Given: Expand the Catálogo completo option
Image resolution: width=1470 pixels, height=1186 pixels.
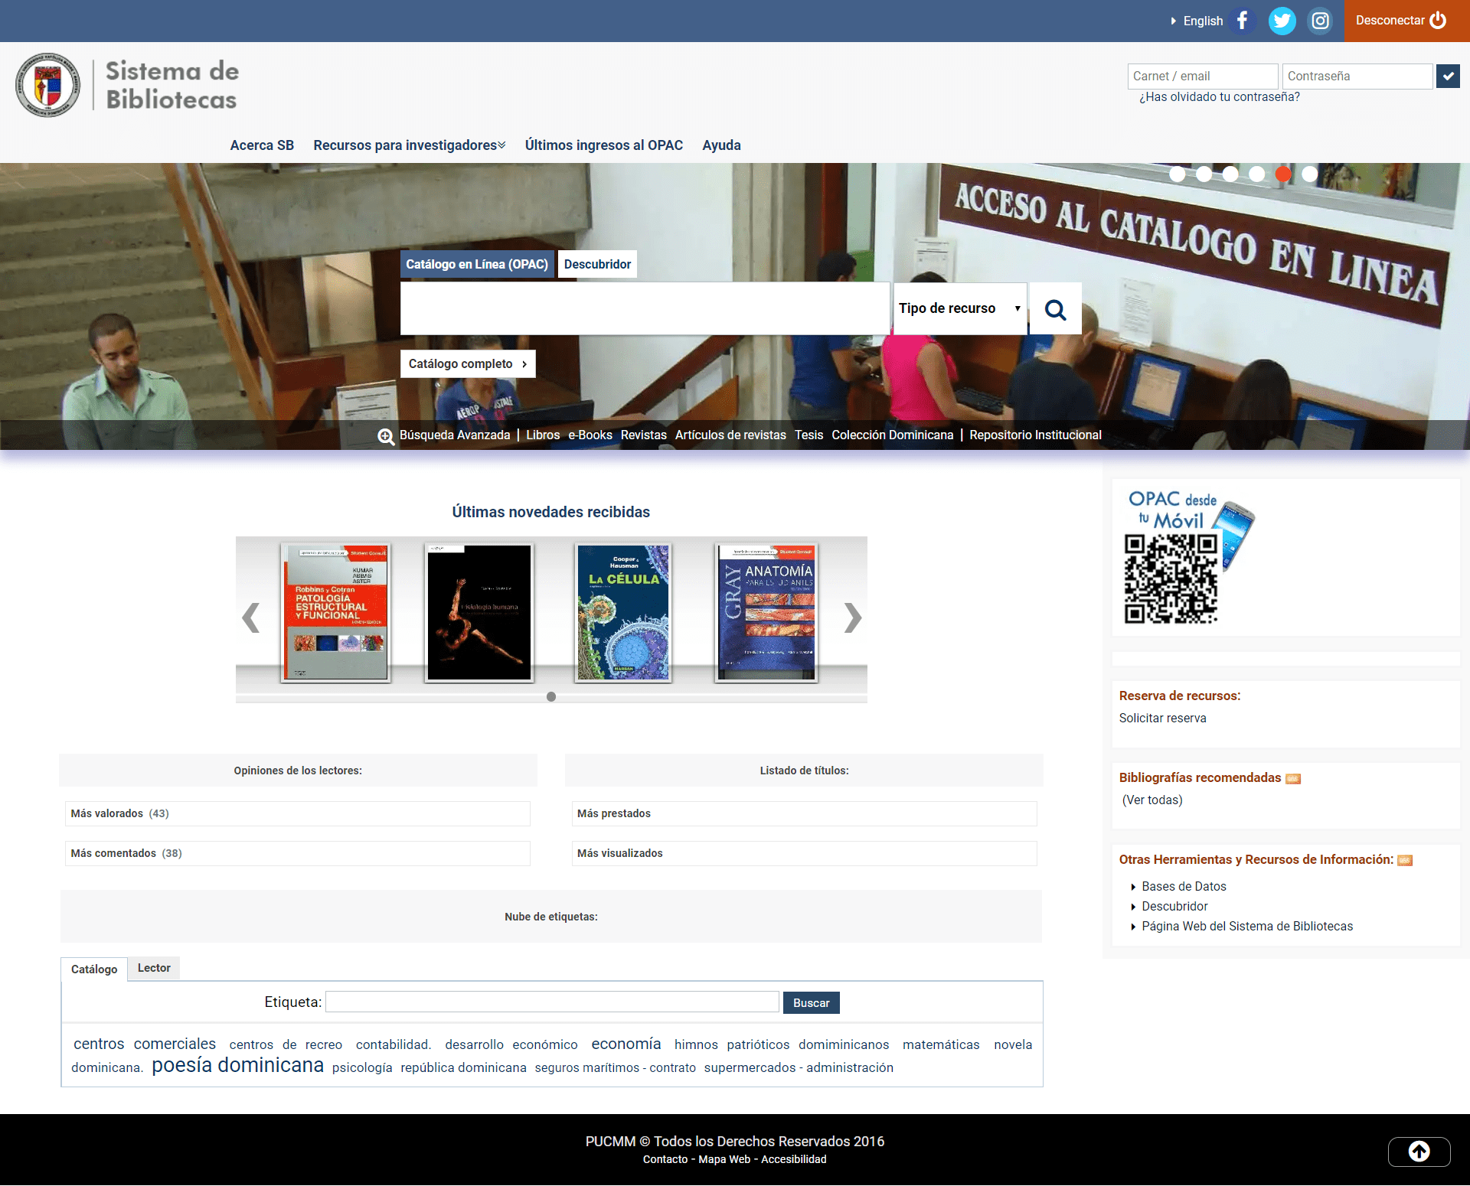Looking at the screenshot, I should point(468,364).
